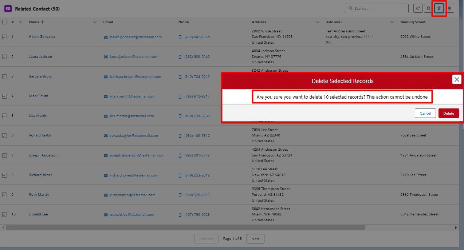The image size is (464, 250).
Task: Open the Address2 column dropdown chevron
Action: tap(392, 22)
